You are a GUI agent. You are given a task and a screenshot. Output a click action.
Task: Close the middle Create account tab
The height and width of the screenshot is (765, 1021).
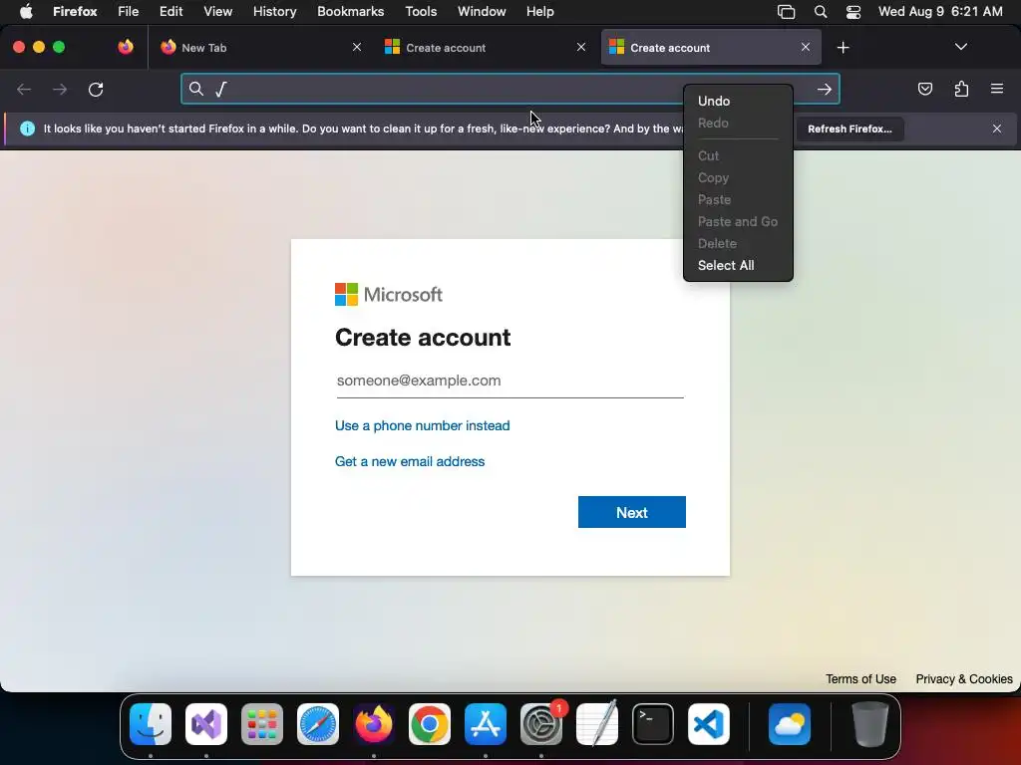tap(581, 47)
